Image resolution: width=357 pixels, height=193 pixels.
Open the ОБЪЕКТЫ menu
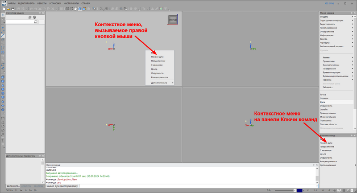[42, 4]
